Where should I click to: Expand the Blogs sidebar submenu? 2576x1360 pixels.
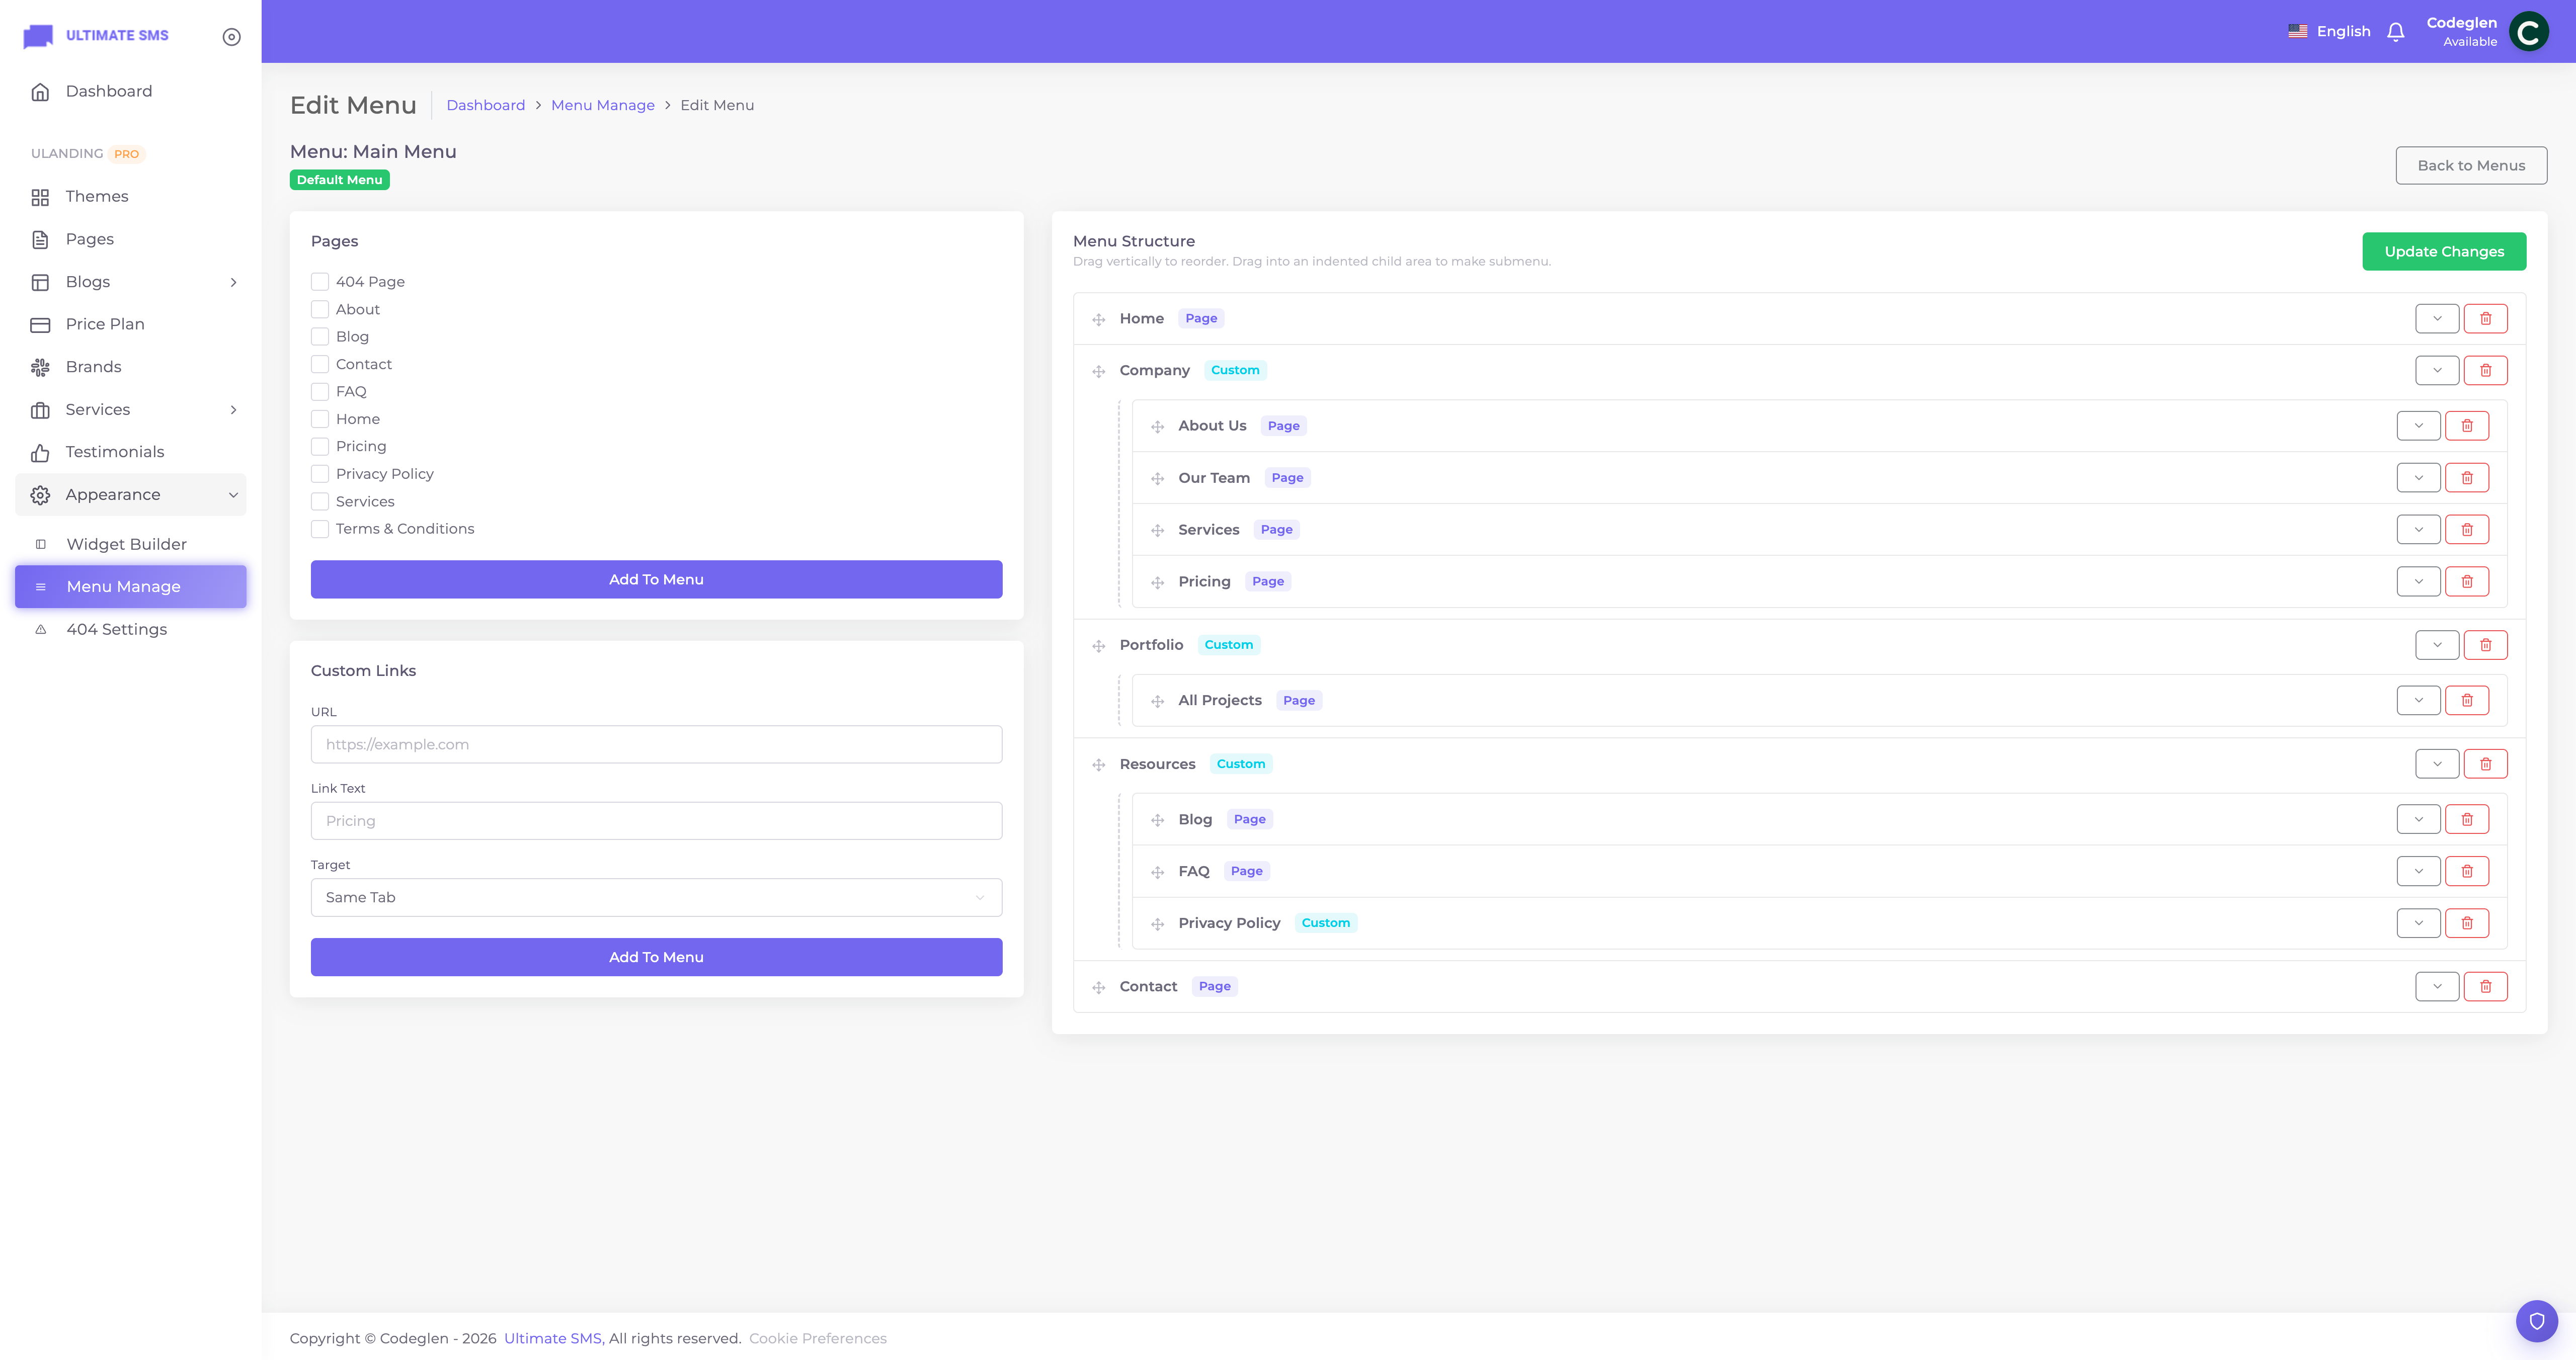(x=131, y=282)
